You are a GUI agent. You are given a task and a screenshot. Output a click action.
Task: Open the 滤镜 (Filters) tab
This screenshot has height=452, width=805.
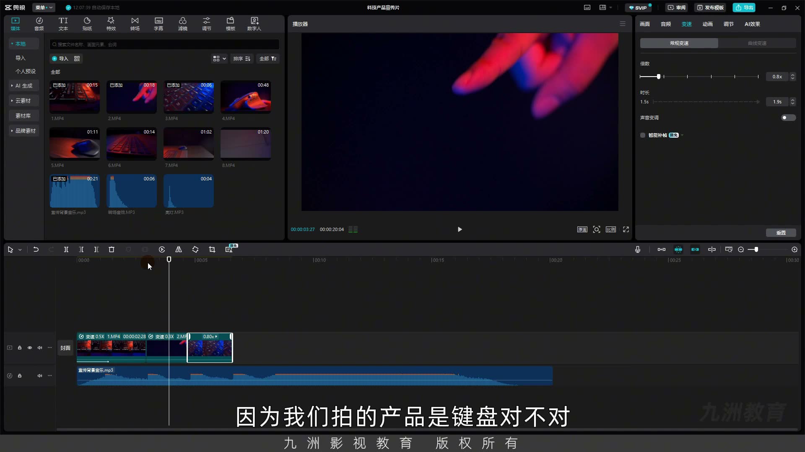[183, 24]
